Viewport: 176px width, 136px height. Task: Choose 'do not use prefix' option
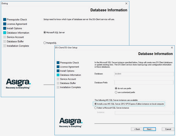click(x=116, y=88)
